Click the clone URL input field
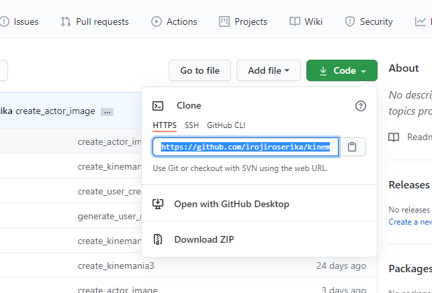This screenshot has width=432, height=293. (x=245, y=147)
